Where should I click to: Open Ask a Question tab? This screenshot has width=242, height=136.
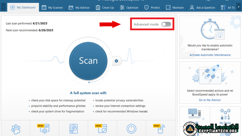point(202,7)
